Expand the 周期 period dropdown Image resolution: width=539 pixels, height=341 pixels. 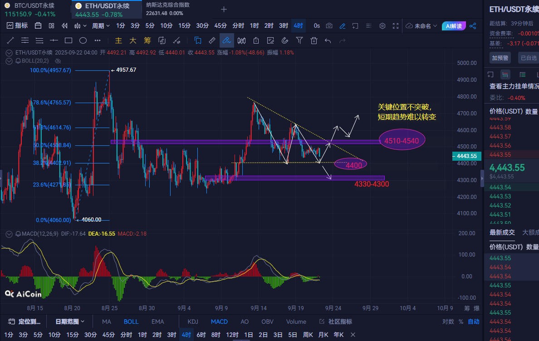coord(101,26)
